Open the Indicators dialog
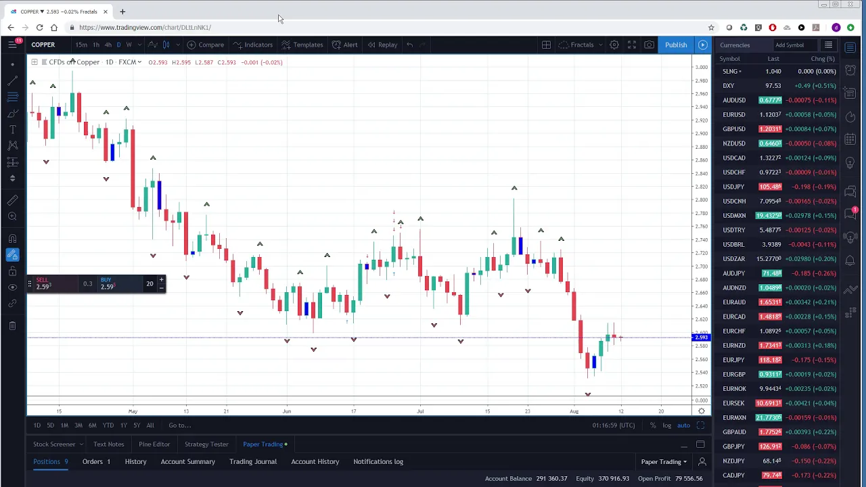 click(252, 45)
